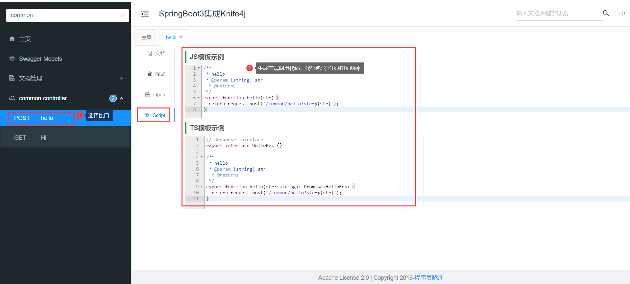Collapse common-controller with its chevron
Image resolution: width=630 pixels, height=284 pixels.
point(122,98)
